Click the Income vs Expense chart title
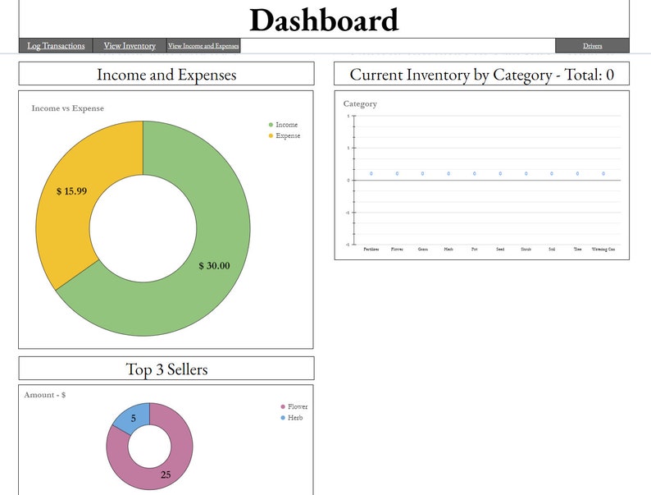 coord(68,108)
